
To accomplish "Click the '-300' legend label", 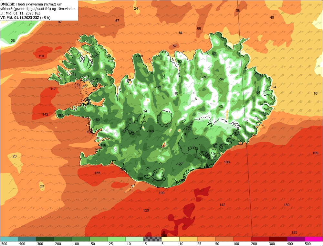I will (39, 244).
